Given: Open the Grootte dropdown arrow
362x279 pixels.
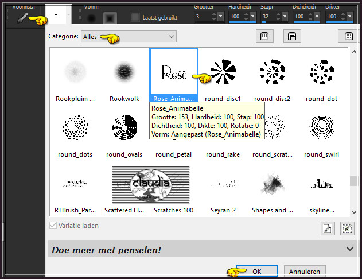Looking at the screenshot, I should [220, 17].
